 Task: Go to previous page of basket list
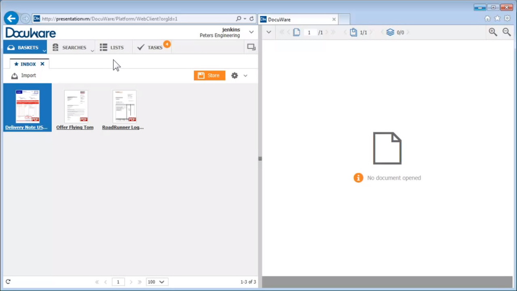[105, 282]
